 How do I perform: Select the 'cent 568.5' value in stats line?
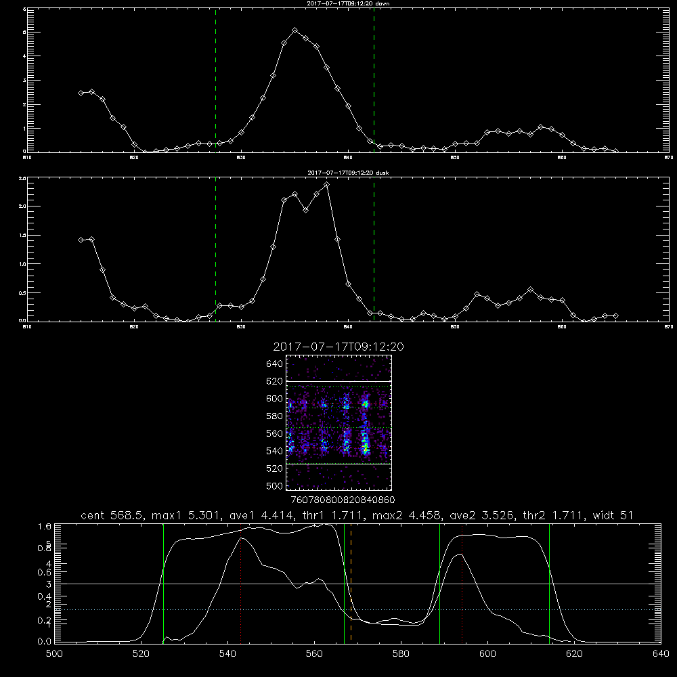click(114, 515)
